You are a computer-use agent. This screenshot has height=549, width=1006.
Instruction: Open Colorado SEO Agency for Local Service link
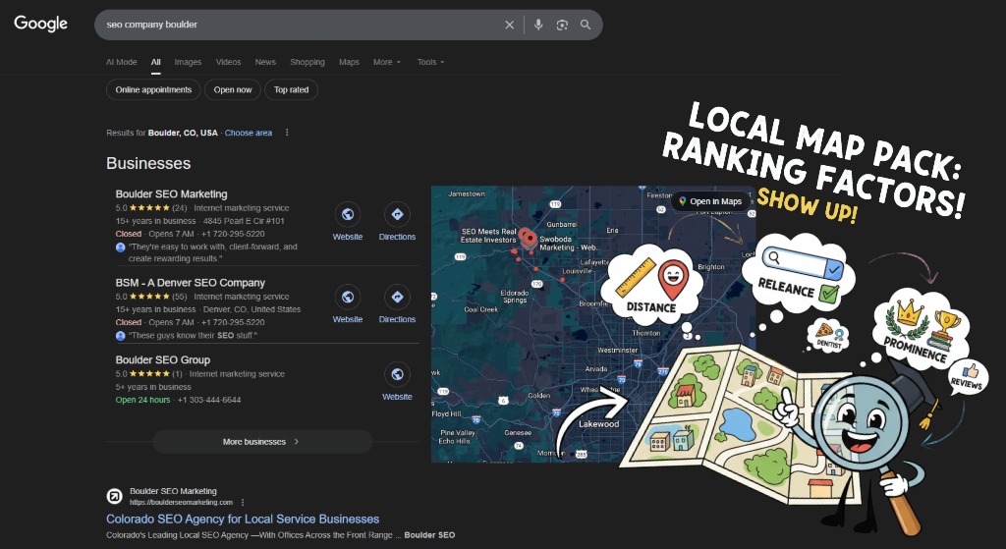tap(243, 519)
